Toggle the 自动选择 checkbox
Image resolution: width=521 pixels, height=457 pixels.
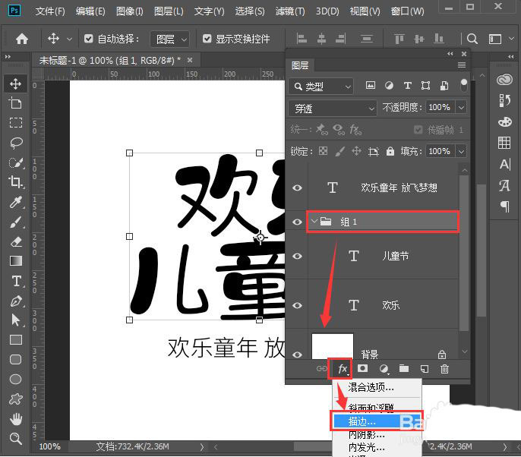[x=88, y=39]
